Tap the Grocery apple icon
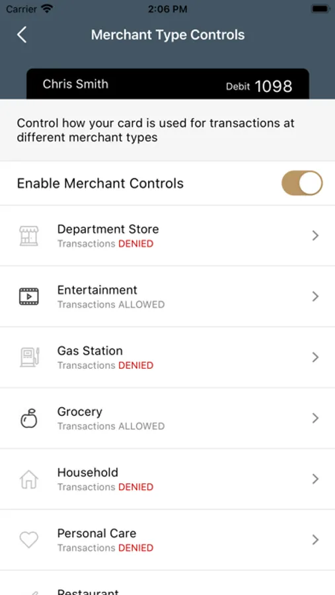 click(29, 418)
